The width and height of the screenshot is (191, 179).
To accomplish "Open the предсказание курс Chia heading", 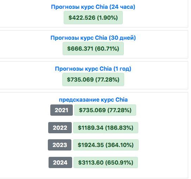I will (x=93, y=100).
